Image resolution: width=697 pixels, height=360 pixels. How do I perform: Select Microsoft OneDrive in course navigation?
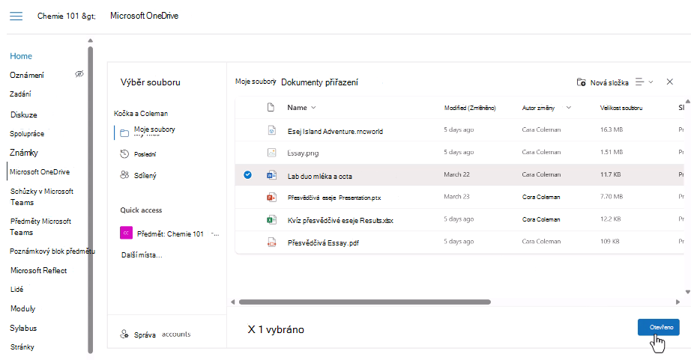[40, 172]
